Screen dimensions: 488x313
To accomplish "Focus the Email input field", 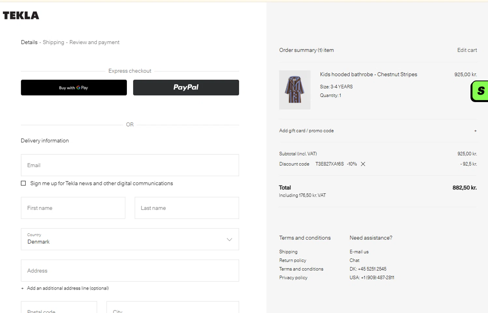I will (x=130, y=165).
